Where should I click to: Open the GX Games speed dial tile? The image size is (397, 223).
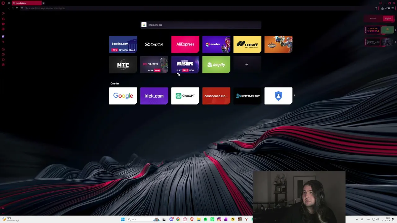(154, 65)
